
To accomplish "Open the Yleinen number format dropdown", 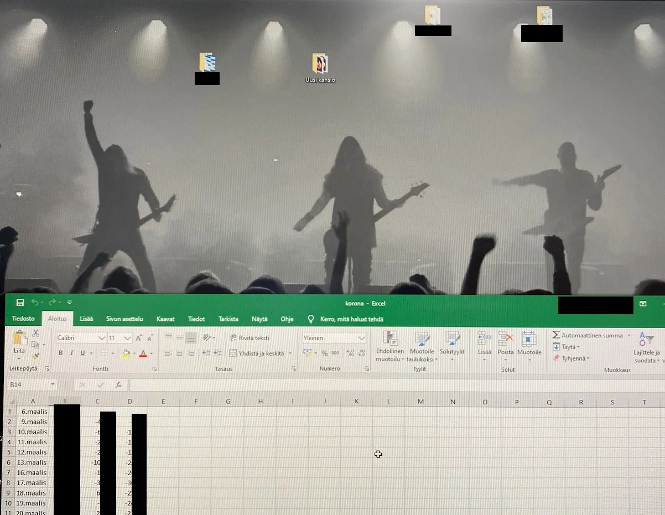I will 362,338.
